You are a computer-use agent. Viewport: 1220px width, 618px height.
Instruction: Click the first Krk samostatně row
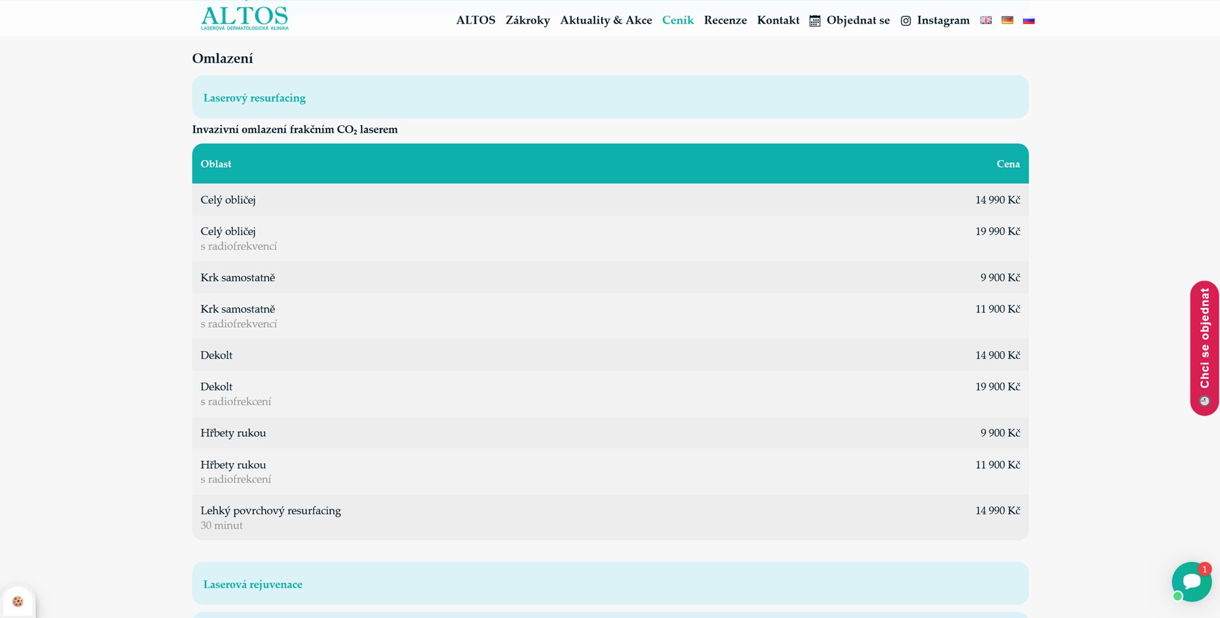[610, 278]
